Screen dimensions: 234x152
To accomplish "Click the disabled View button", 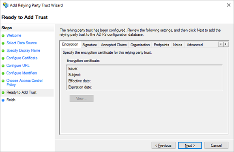I will point(82,98).
